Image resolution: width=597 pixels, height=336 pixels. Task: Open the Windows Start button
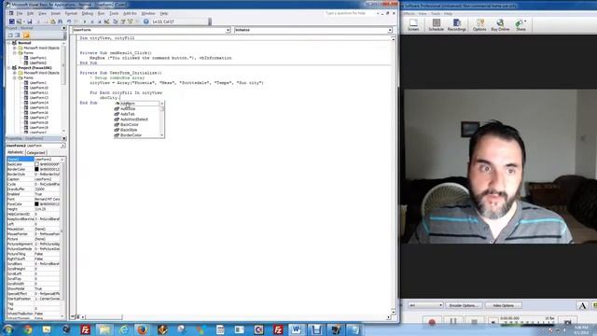point(8,329)
